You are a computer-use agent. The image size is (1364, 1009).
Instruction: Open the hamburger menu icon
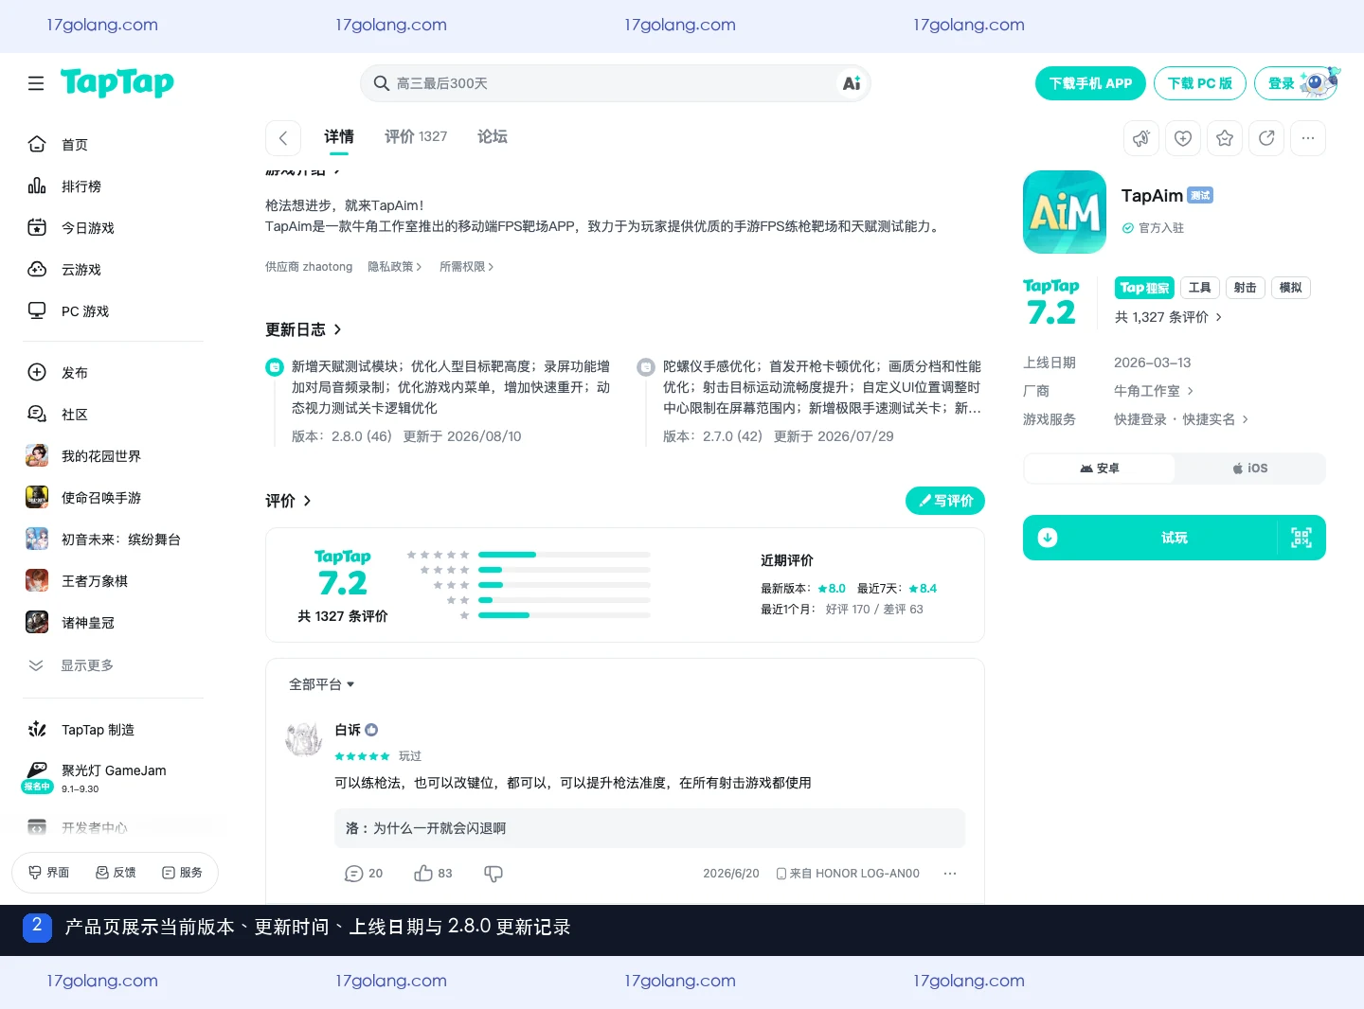(x=36, y=83)
